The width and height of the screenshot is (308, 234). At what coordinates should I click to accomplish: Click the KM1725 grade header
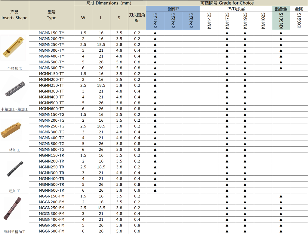coord(227,21)
